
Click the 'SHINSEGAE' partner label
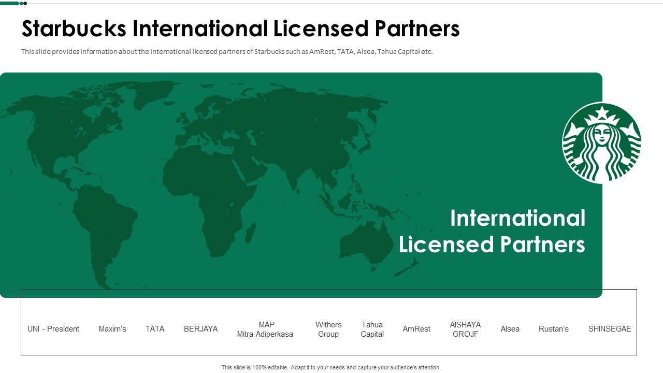tap(610, 329)
